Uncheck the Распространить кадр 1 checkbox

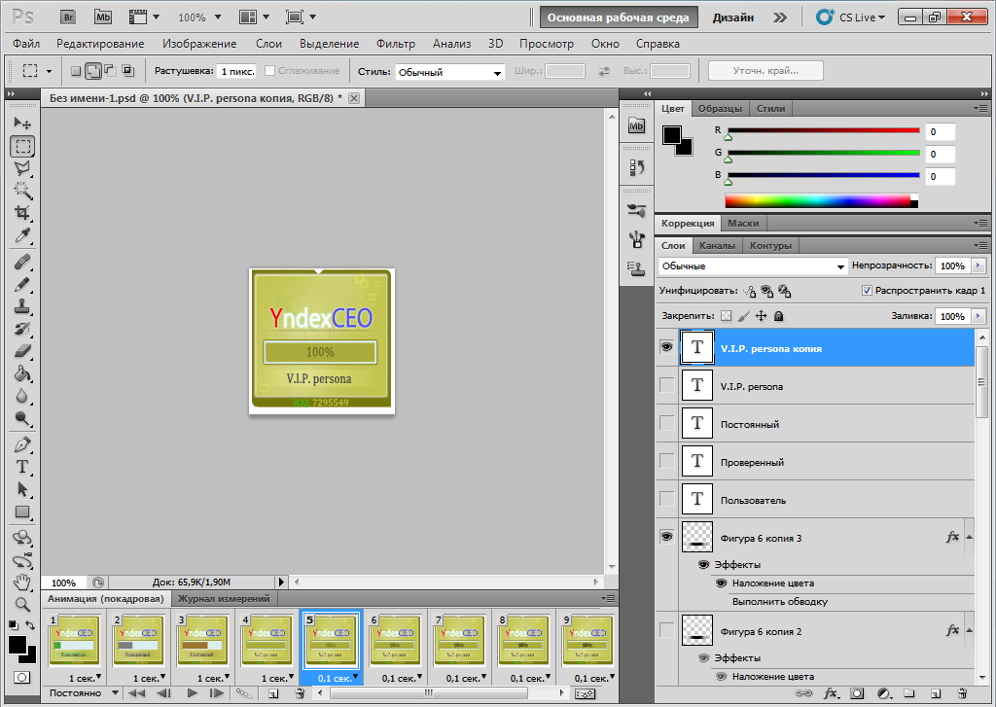(x=867, y=291)
